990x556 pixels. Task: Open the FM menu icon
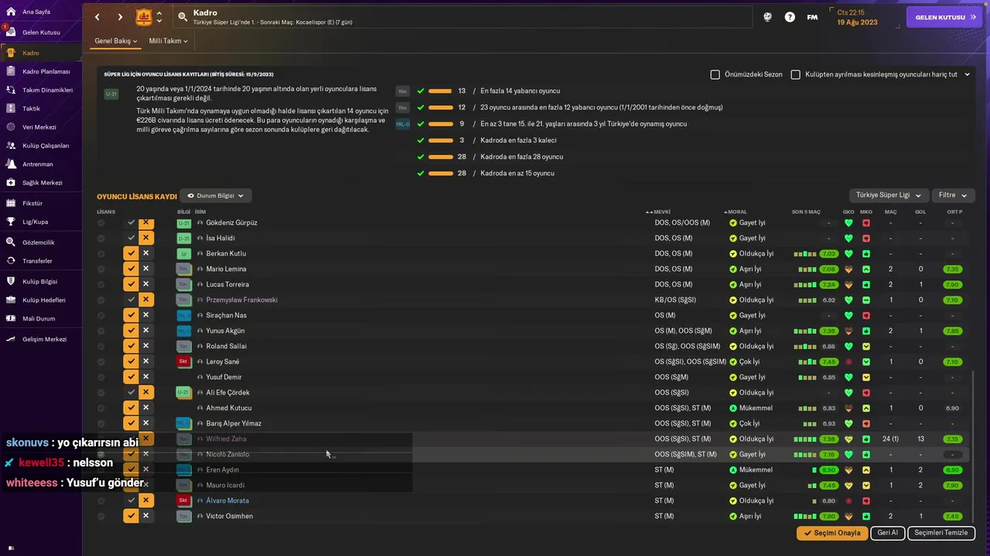[812, 17]
